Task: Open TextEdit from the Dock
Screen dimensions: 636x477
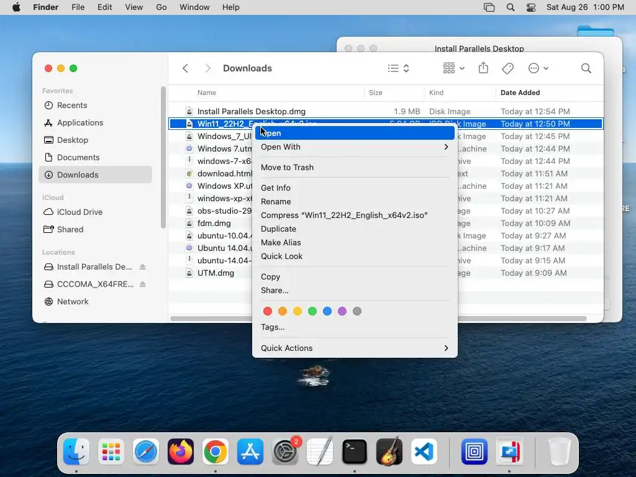Action: 320,452
